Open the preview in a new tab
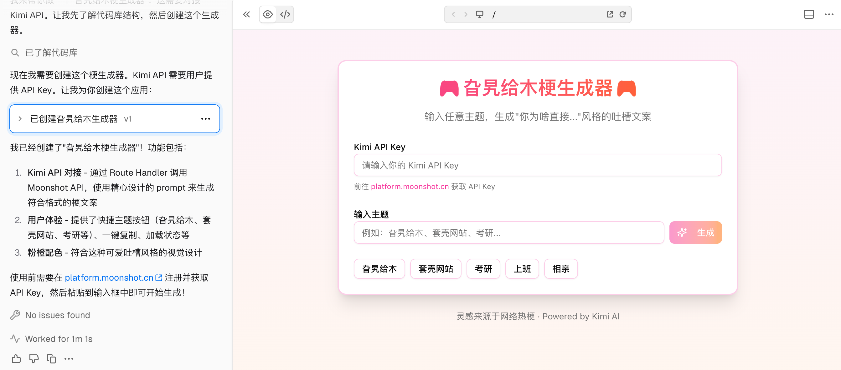The width and height of the screenshot is (841, 370). (610, 14)
